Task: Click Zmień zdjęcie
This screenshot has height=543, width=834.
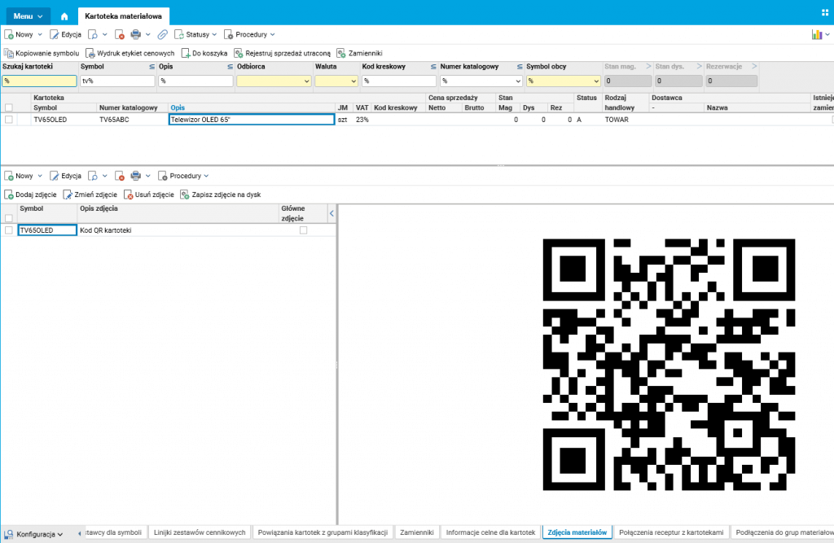Action: tap(90, 195)
